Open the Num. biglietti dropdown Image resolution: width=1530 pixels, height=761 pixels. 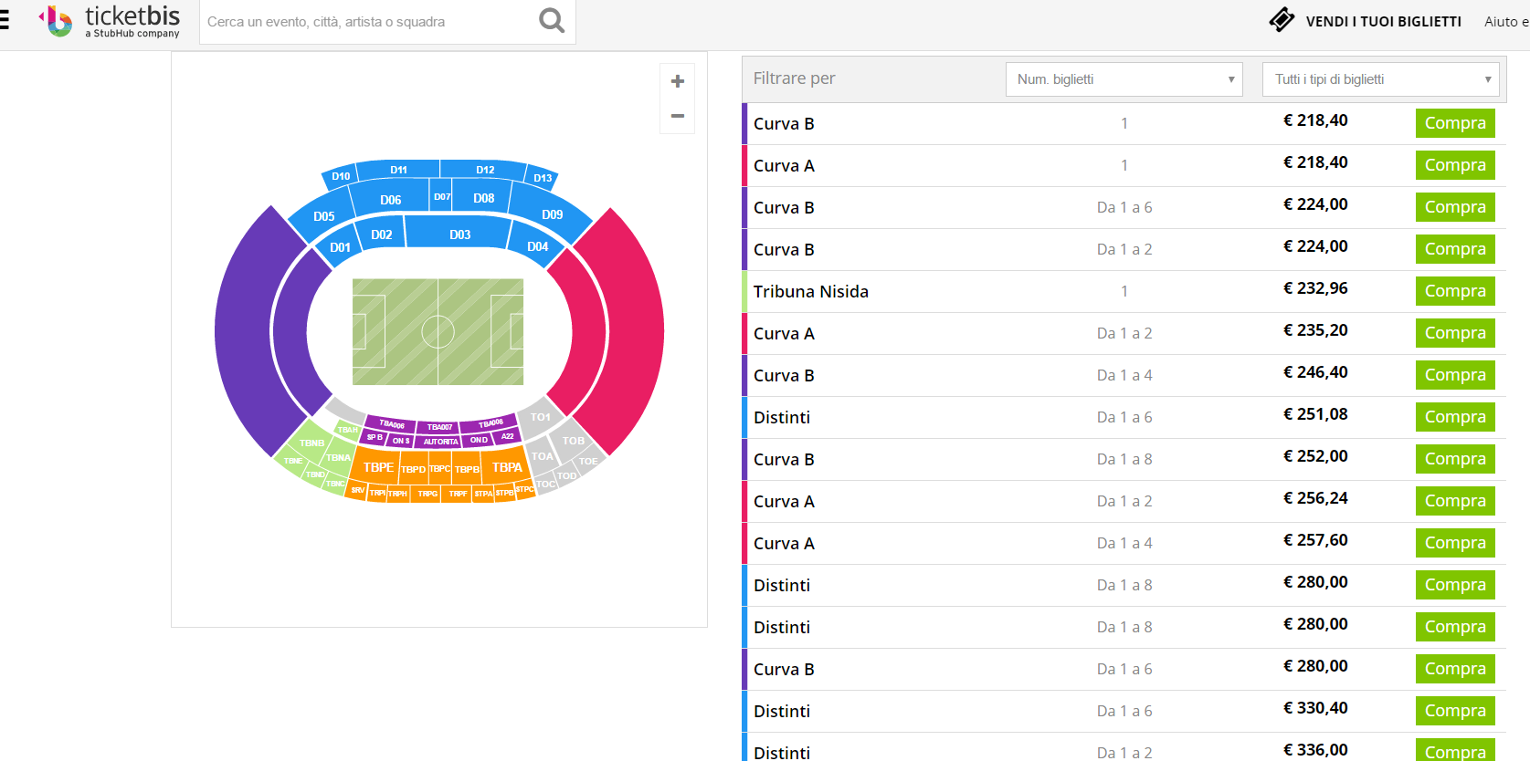[x=1124, y=79]
